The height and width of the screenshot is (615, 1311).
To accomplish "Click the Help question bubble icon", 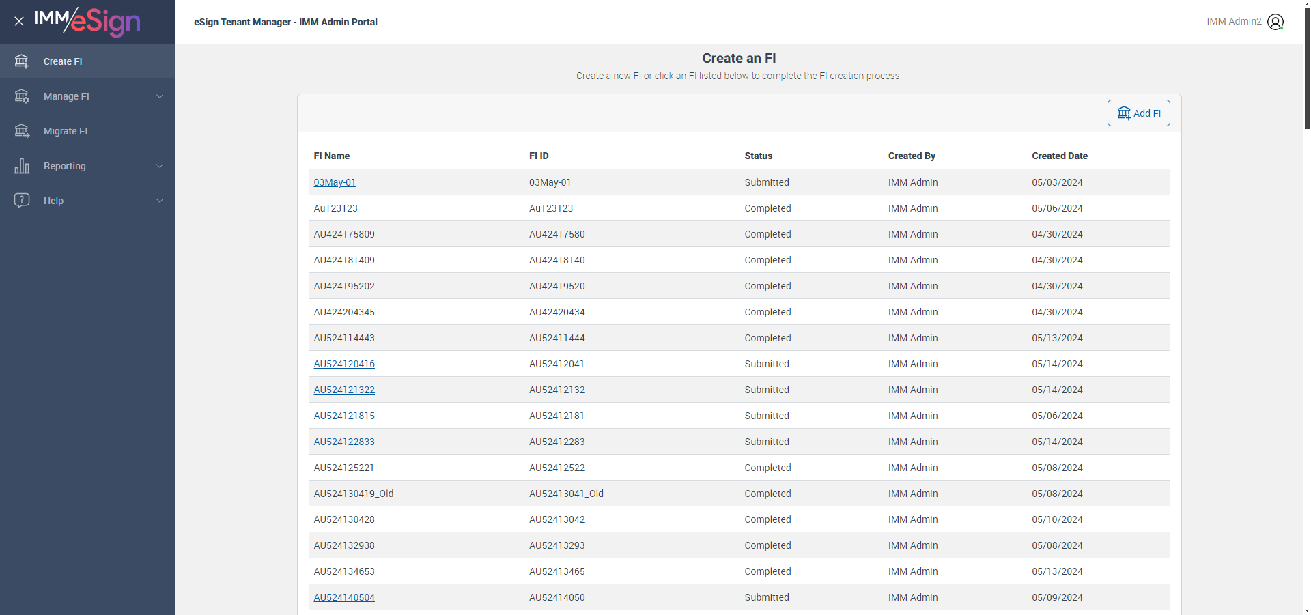I will [x=22, y=201].
